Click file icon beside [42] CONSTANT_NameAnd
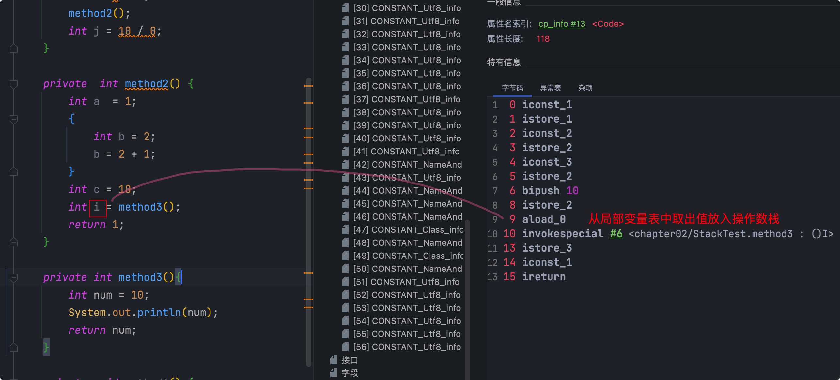This screenshot has height=380, width=840. click(x=345, y=165)
